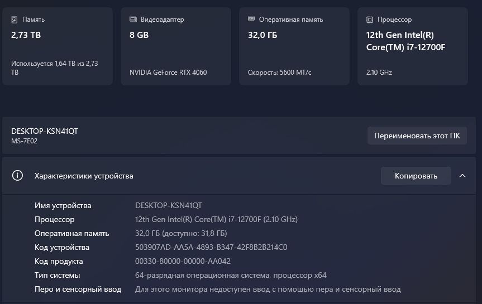This screenshot has height=304, width=482.
Task: Click DESKTOP-KSN41QT value in Имя устройства row
Action: 169,205
